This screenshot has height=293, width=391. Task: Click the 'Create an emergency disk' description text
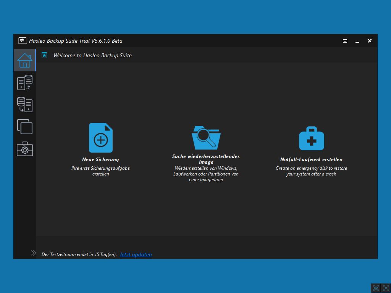tap(311, 171)
